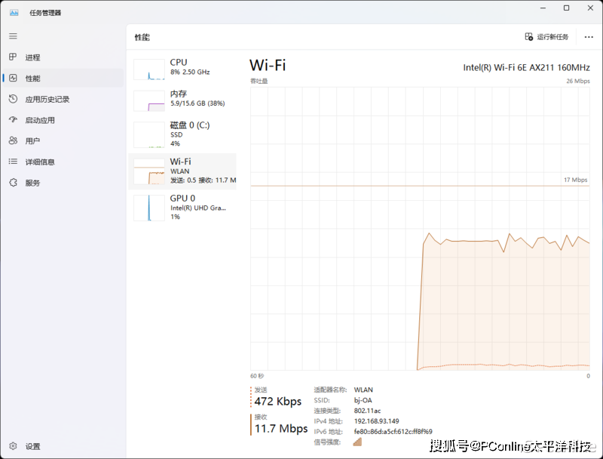Screen dimensions: 603x459
Task: Open the three-dot more options menu
Action: point(589,37)
